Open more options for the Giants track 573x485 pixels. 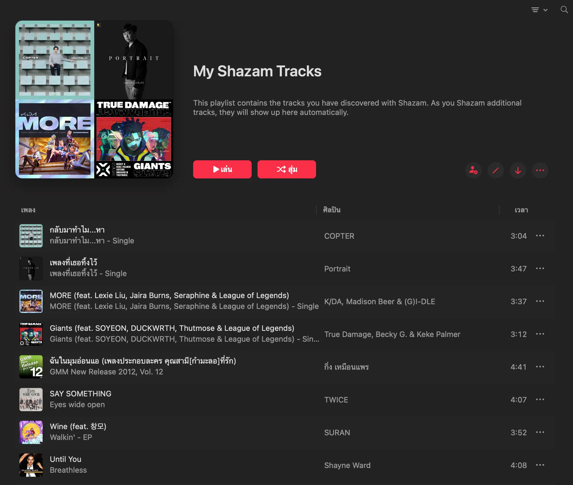(x=540, y=334)
